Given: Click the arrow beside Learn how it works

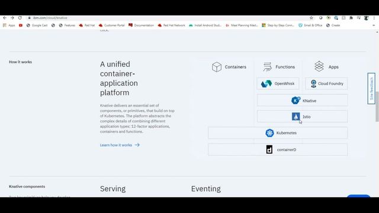Looking at the screenshot, I should click(x=137, y=145).
